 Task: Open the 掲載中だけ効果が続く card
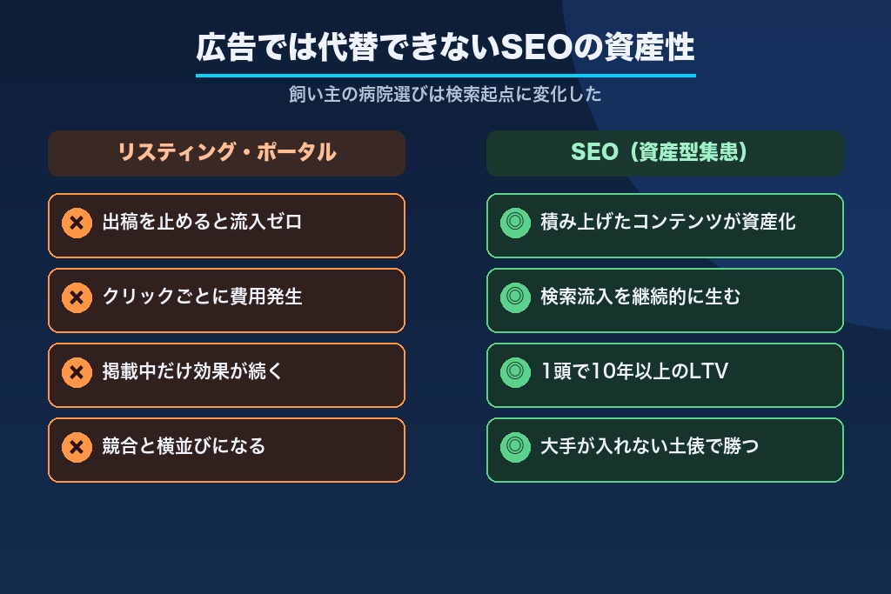[227, 376]
